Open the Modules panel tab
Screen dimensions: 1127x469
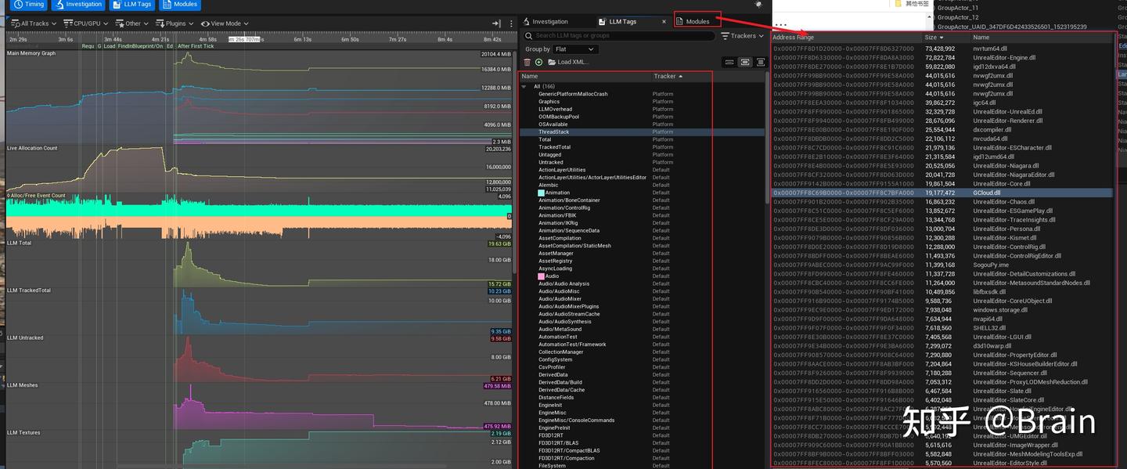coord(697,22)
